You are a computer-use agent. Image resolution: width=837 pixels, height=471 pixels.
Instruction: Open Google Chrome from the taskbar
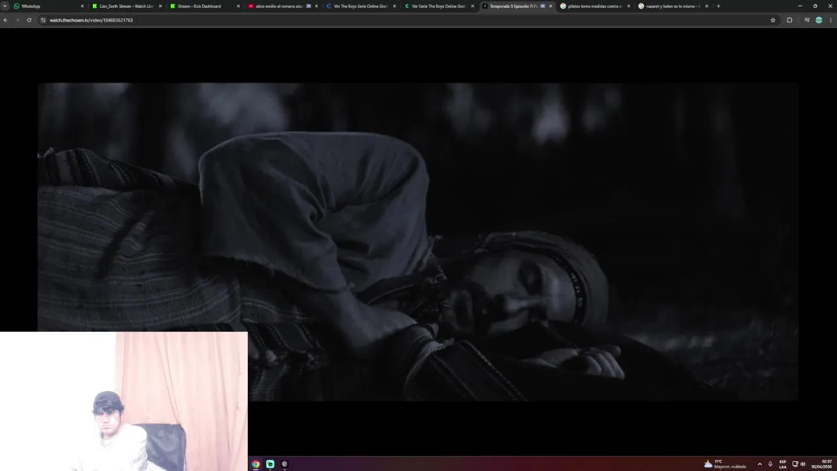(256, 464)
